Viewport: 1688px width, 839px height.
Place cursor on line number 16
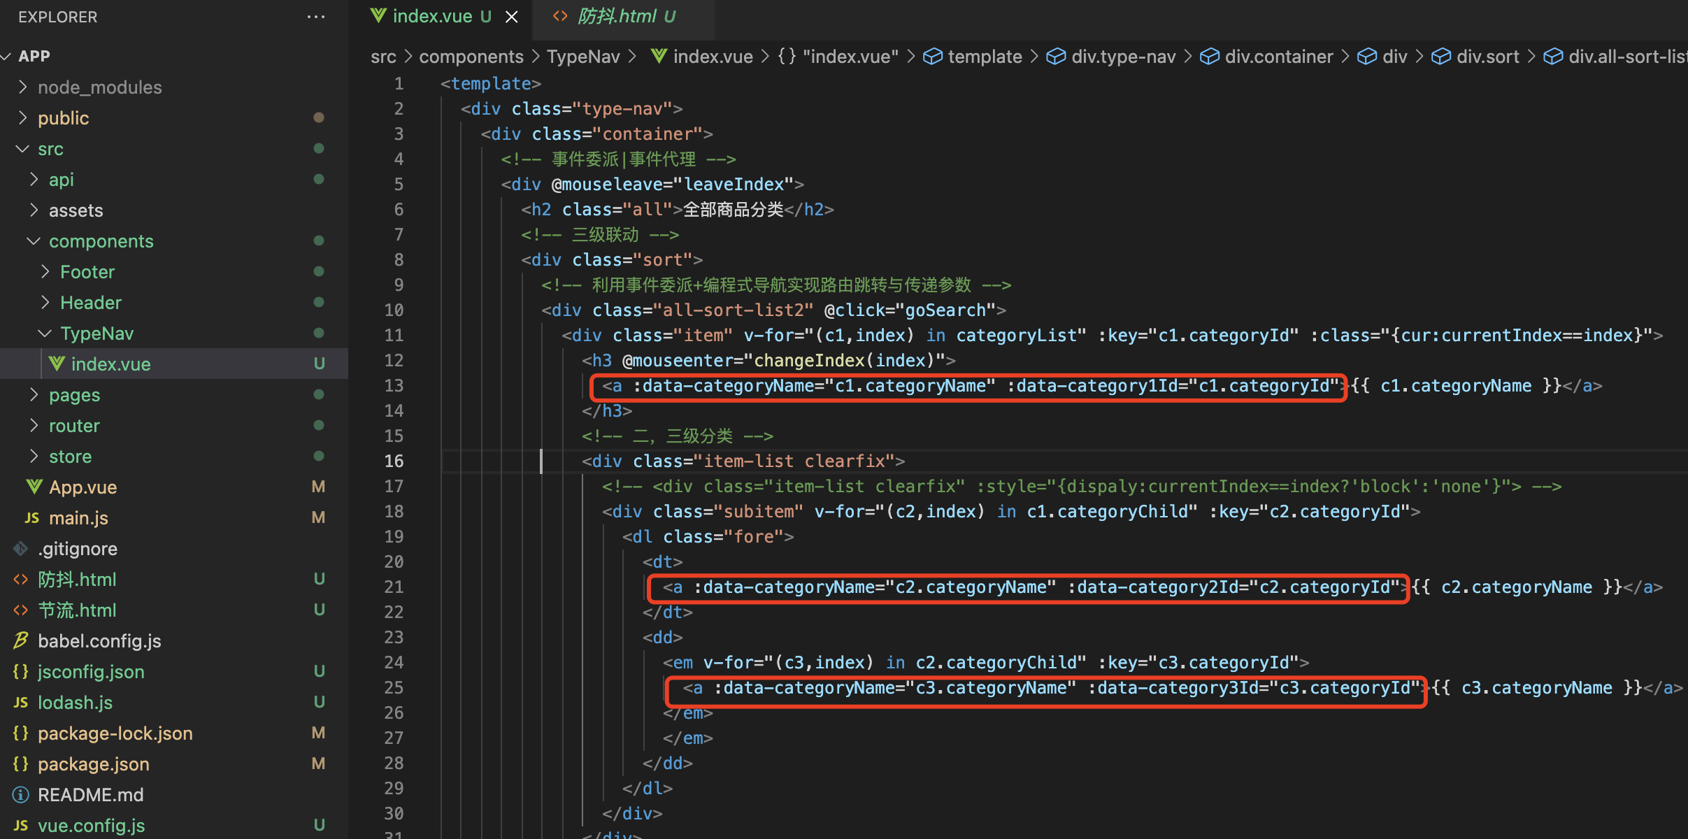pos(394,461)
